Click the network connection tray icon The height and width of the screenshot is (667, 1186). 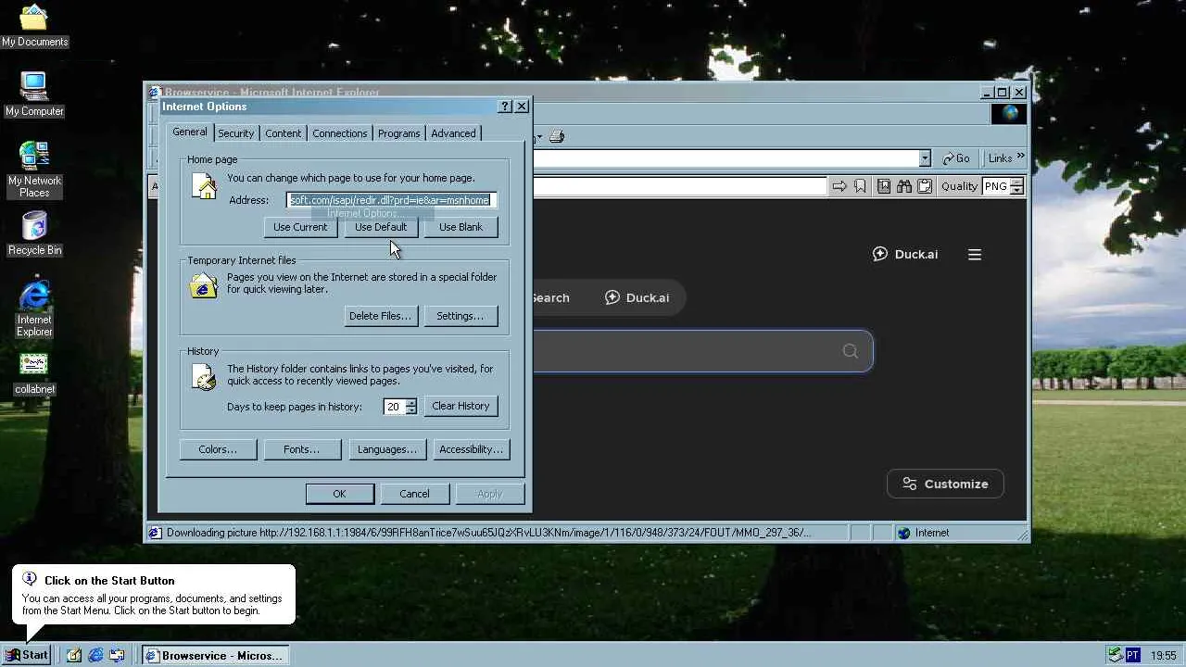pos(1116,655)
